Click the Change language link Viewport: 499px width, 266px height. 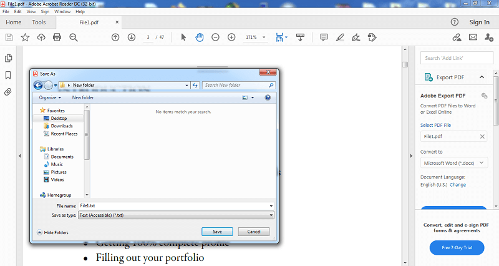pos(458,185)
